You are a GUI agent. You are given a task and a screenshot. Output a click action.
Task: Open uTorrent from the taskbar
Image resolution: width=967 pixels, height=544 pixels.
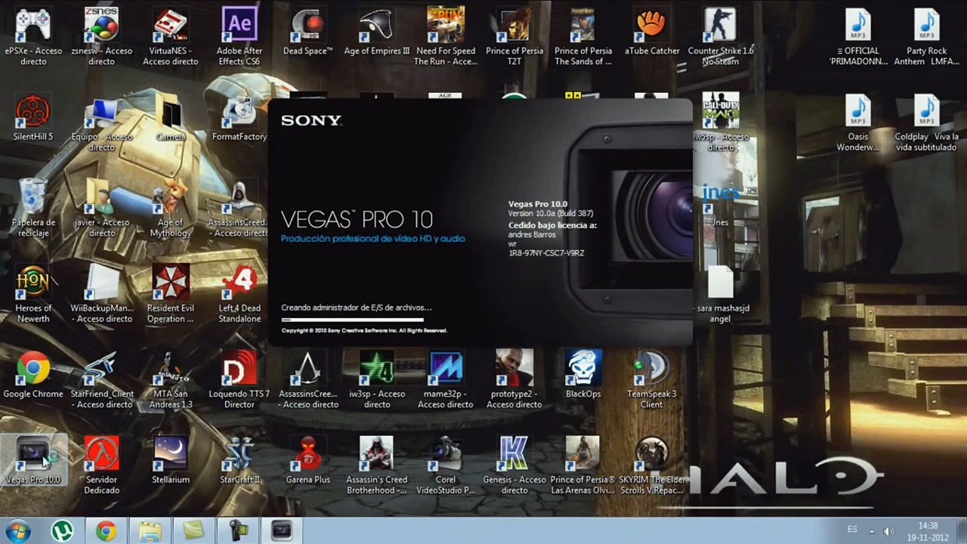pos(62,530)
